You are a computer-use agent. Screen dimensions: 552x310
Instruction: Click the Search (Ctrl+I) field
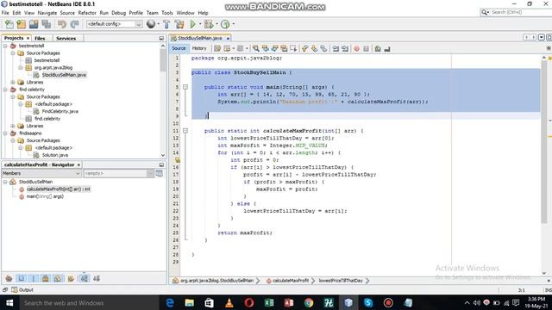(516, 12)
